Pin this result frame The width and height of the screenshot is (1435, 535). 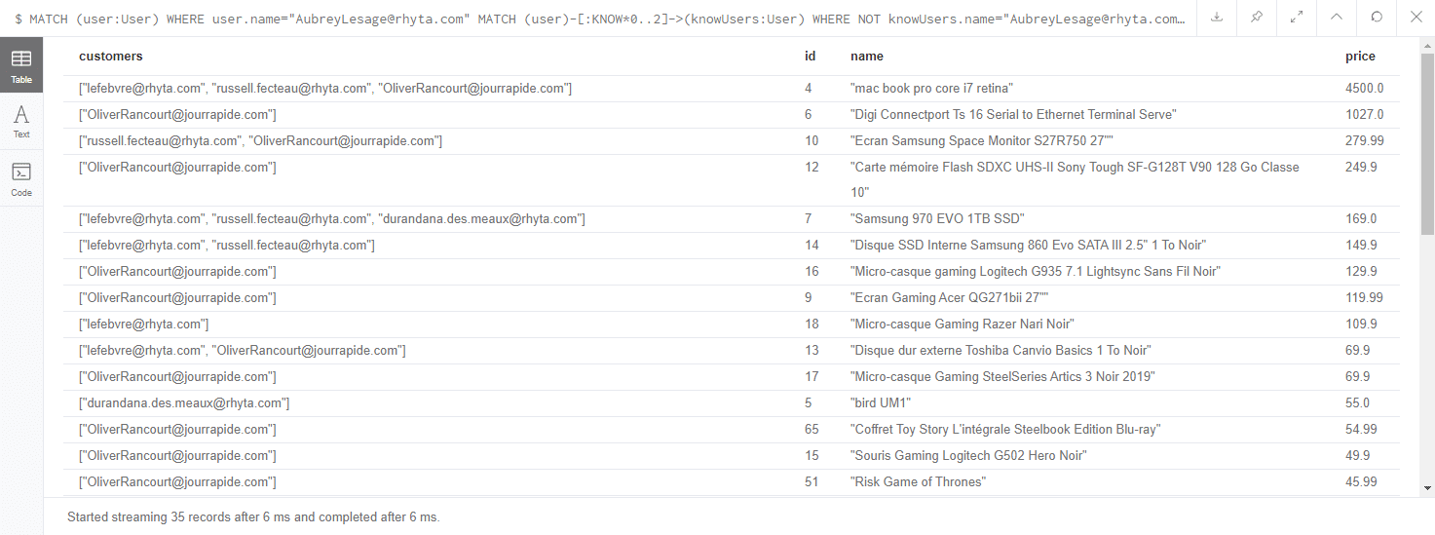1256,18
